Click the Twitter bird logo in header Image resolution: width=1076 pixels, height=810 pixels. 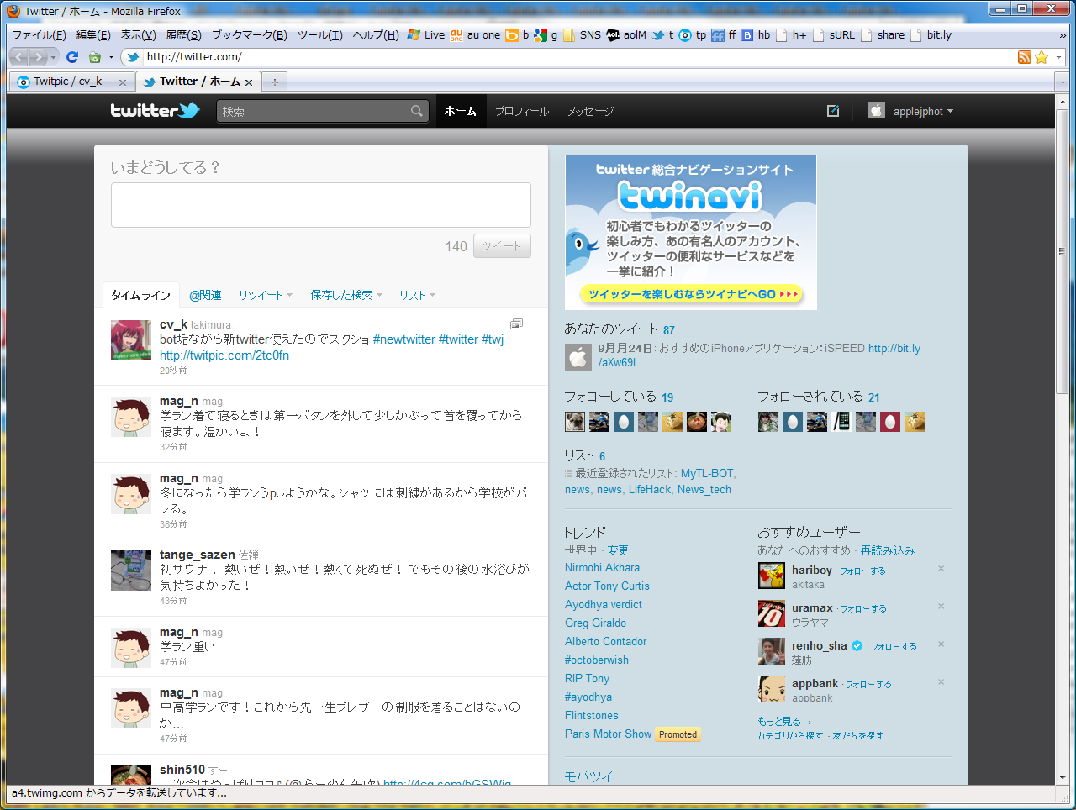pyautogui.click(x=155, y=110)
